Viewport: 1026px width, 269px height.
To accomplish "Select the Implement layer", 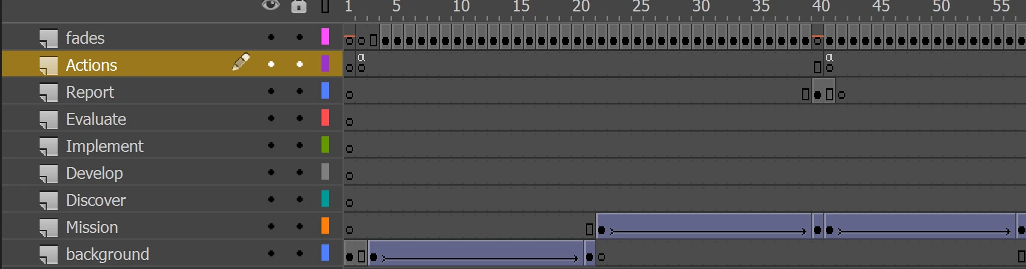I will point(172,146).
